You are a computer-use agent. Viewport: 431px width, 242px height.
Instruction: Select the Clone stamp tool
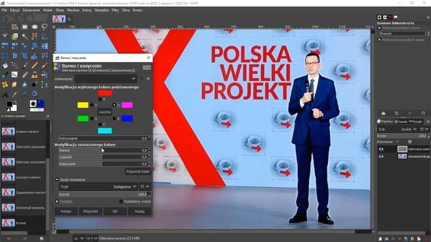pyautogui.click(x=34, y=75)
